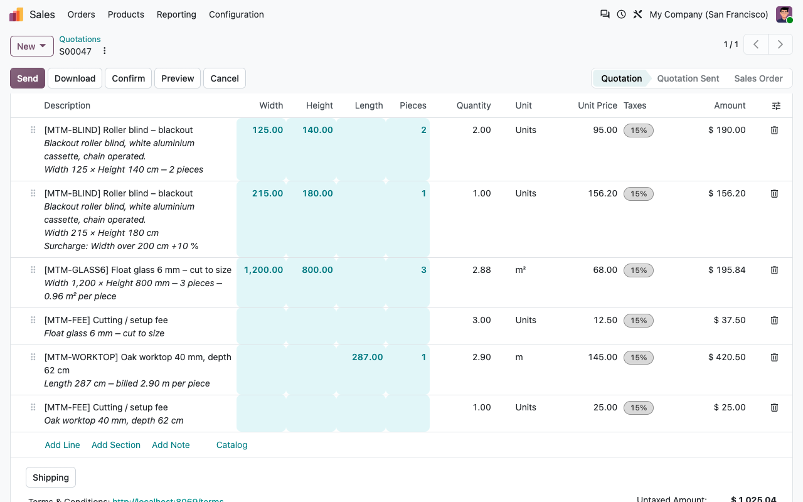Open the optional columns settings icon
Screen dimensions: 803x502
point(776,106)
